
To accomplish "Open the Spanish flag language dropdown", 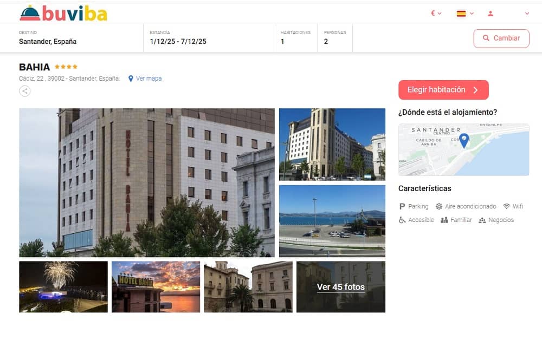I will pyautogui.click(x=465, y=14).
